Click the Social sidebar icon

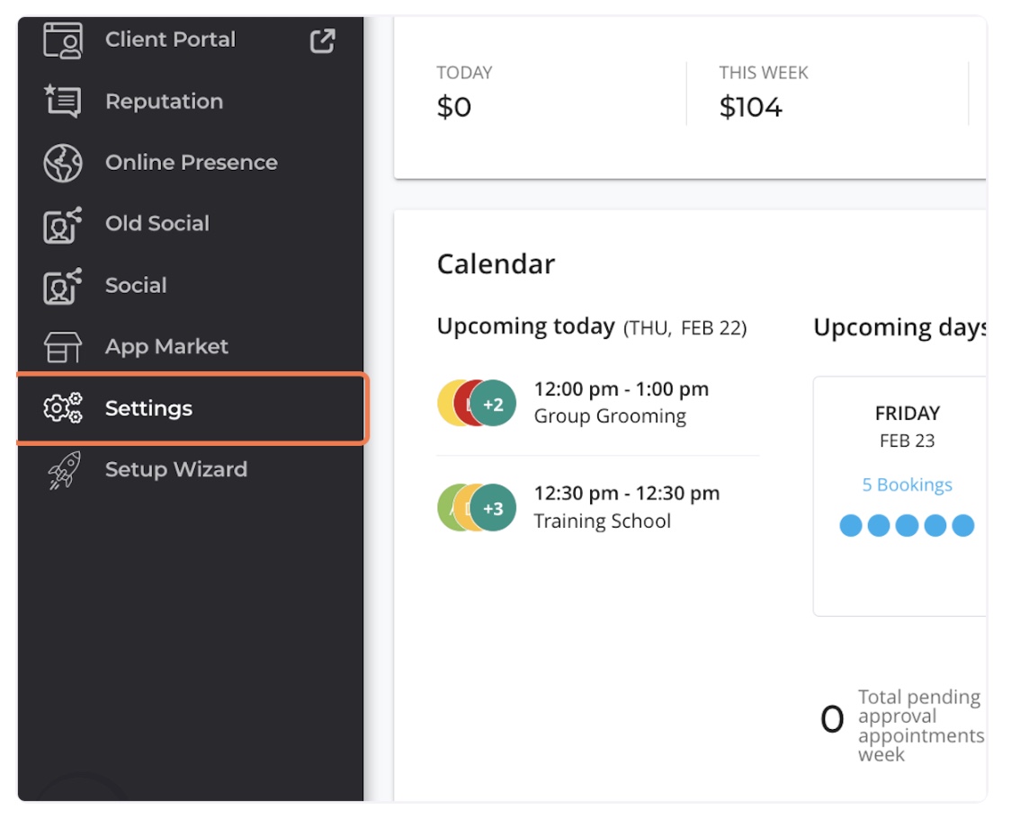tap(63, 286)
